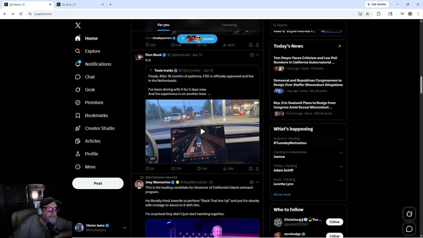This screenshot has width=423, height=238.
Task: Open #TuesdayMotivation trending topic
Action: [290, 143]
